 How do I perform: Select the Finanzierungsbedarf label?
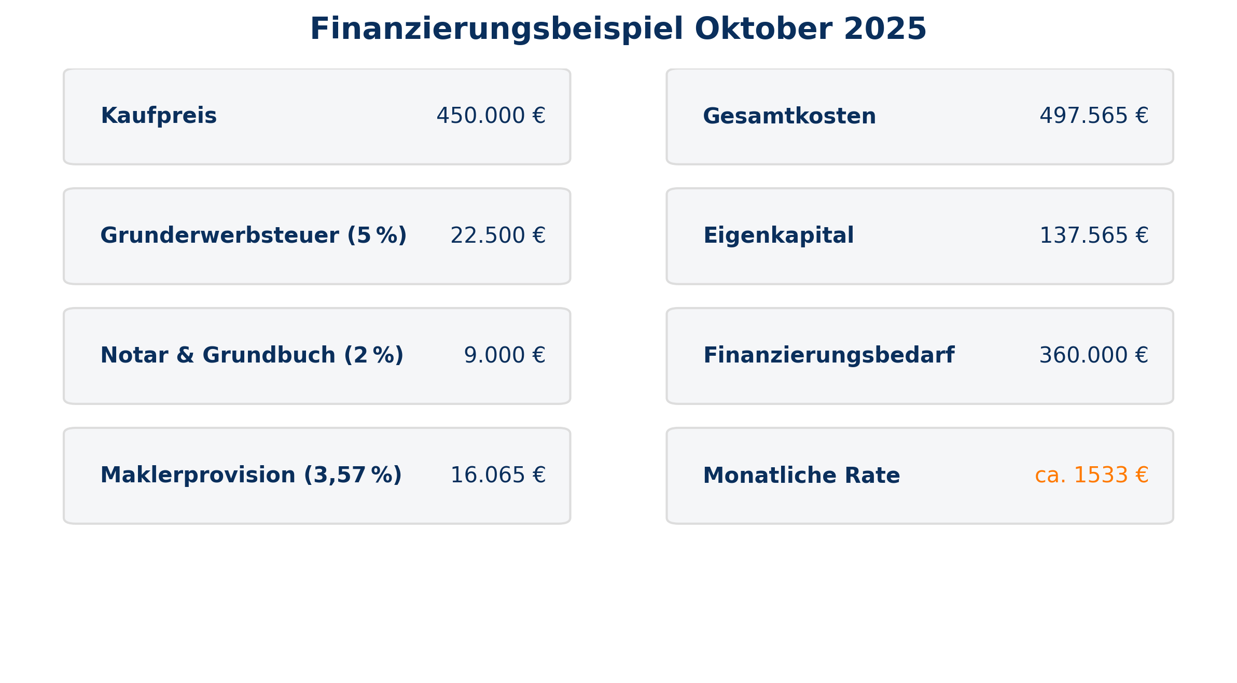(x=829, y=355)
